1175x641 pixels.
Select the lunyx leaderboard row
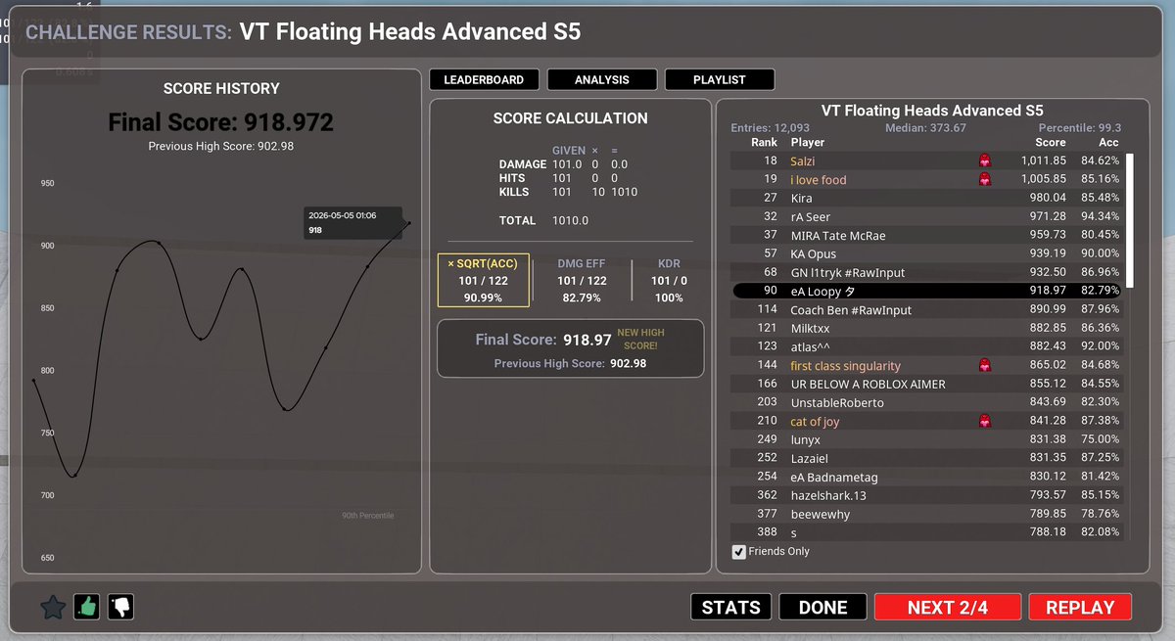[927, 439]
